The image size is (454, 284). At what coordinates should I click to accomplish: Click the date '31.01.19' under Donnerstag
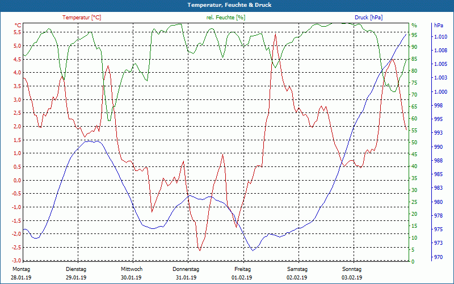point(186,278)
